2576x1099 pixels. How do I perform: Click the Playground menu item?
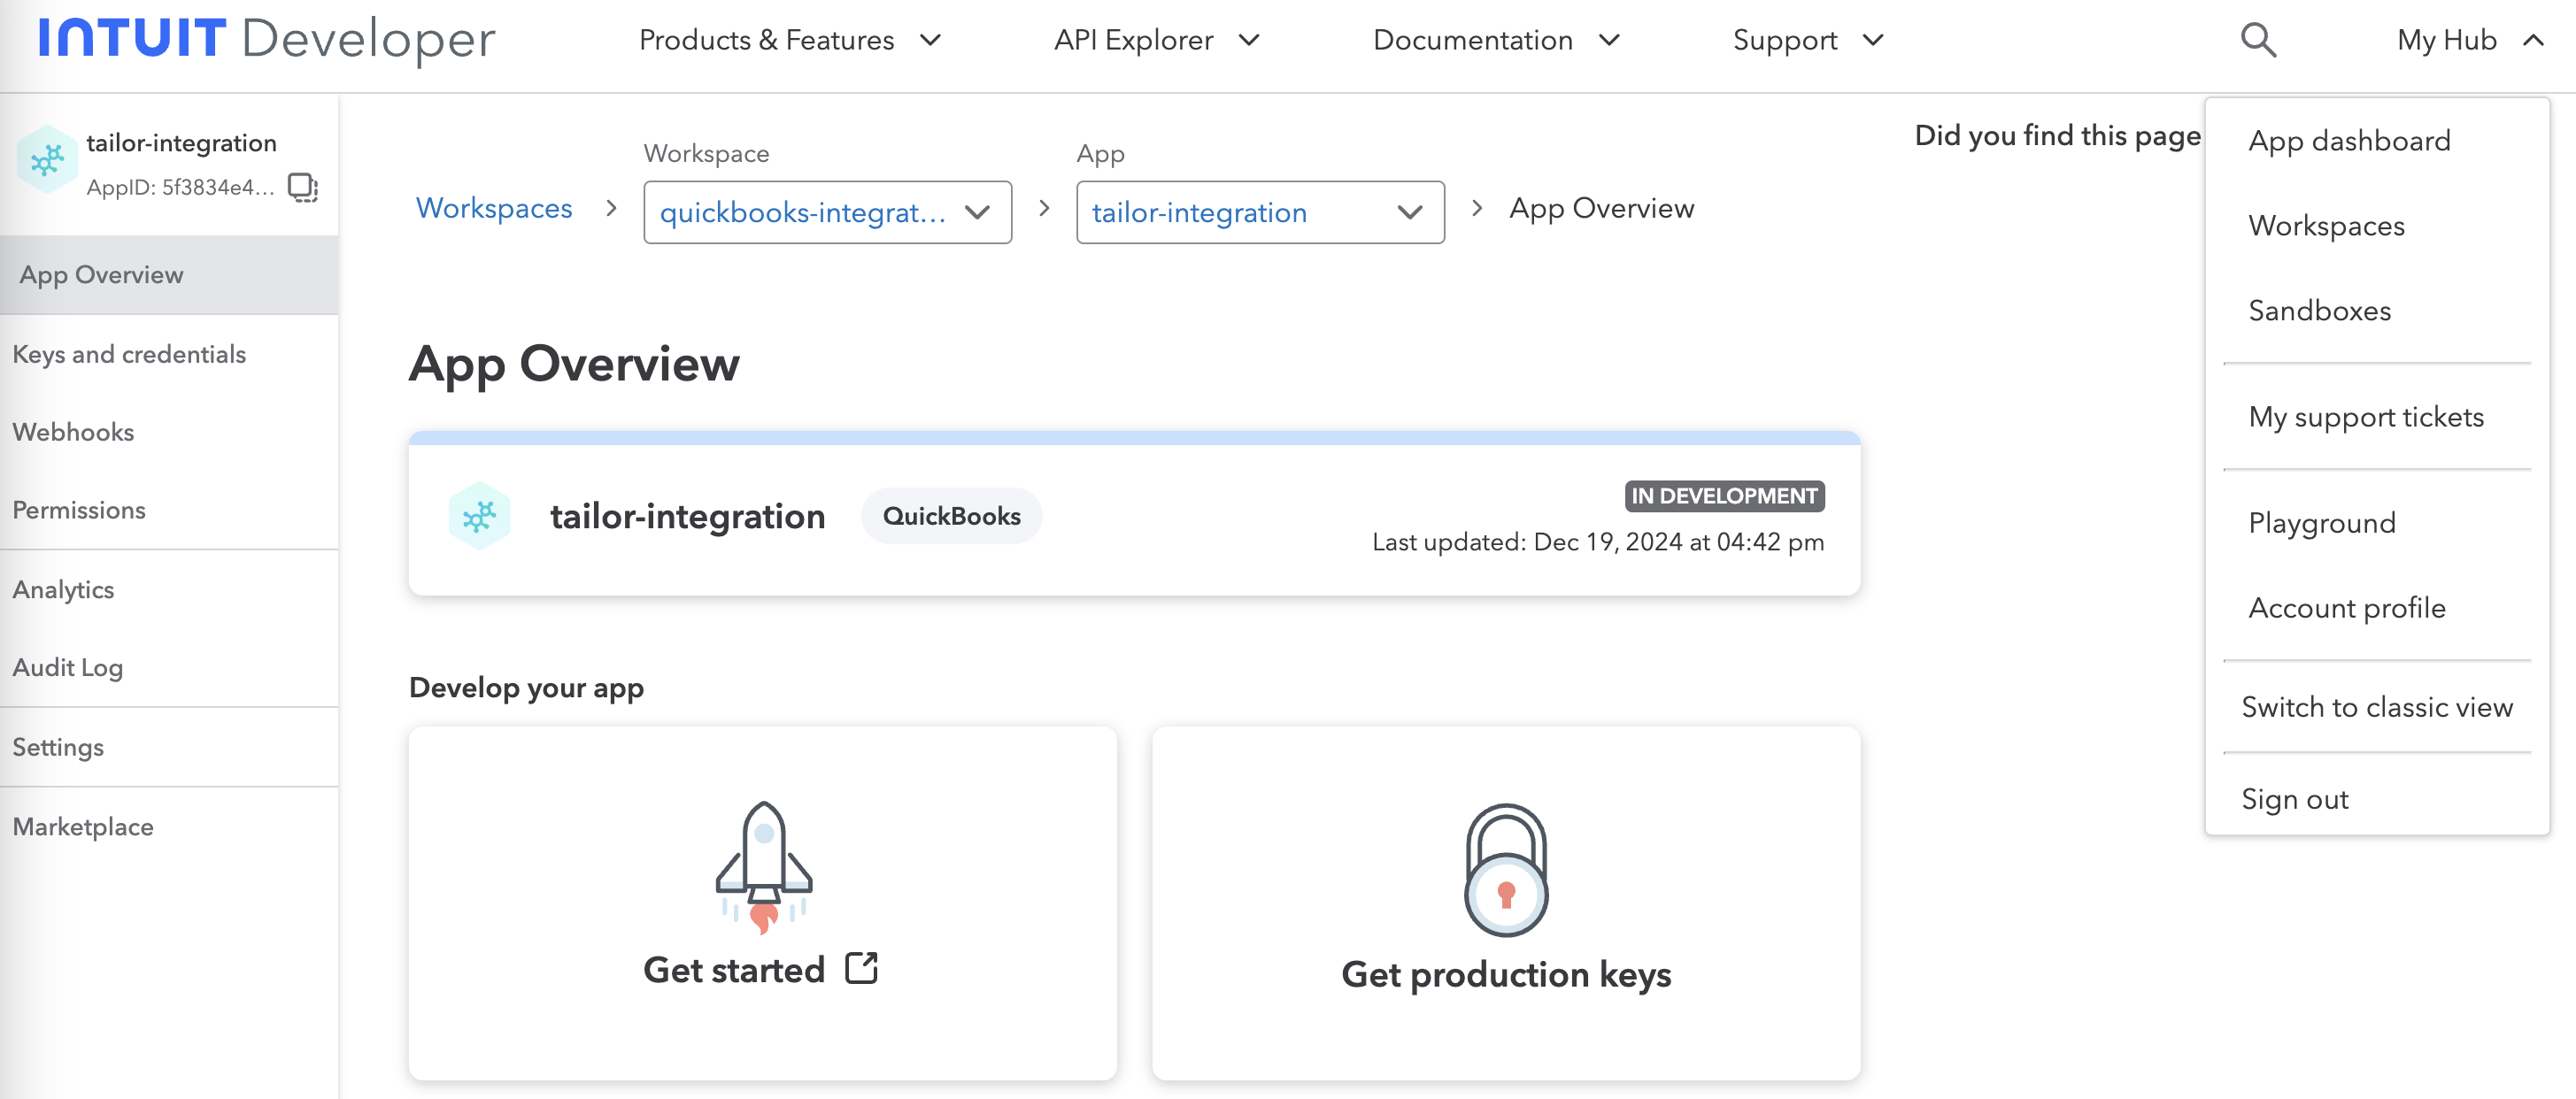click(x=2319, y=522)
